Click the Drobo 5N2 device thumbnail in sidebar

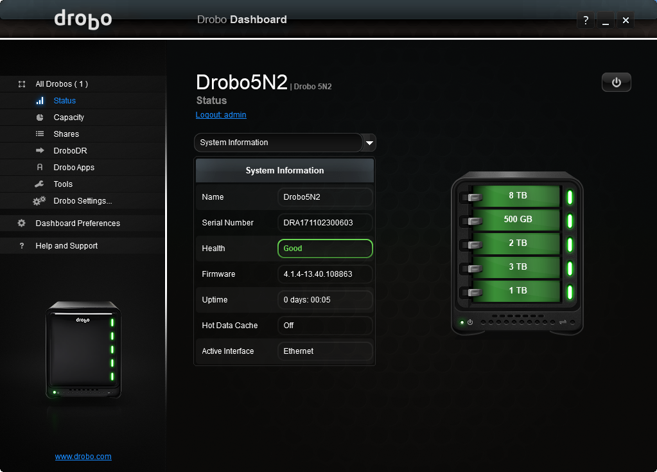pyautogui.click(x=83, y=349)
